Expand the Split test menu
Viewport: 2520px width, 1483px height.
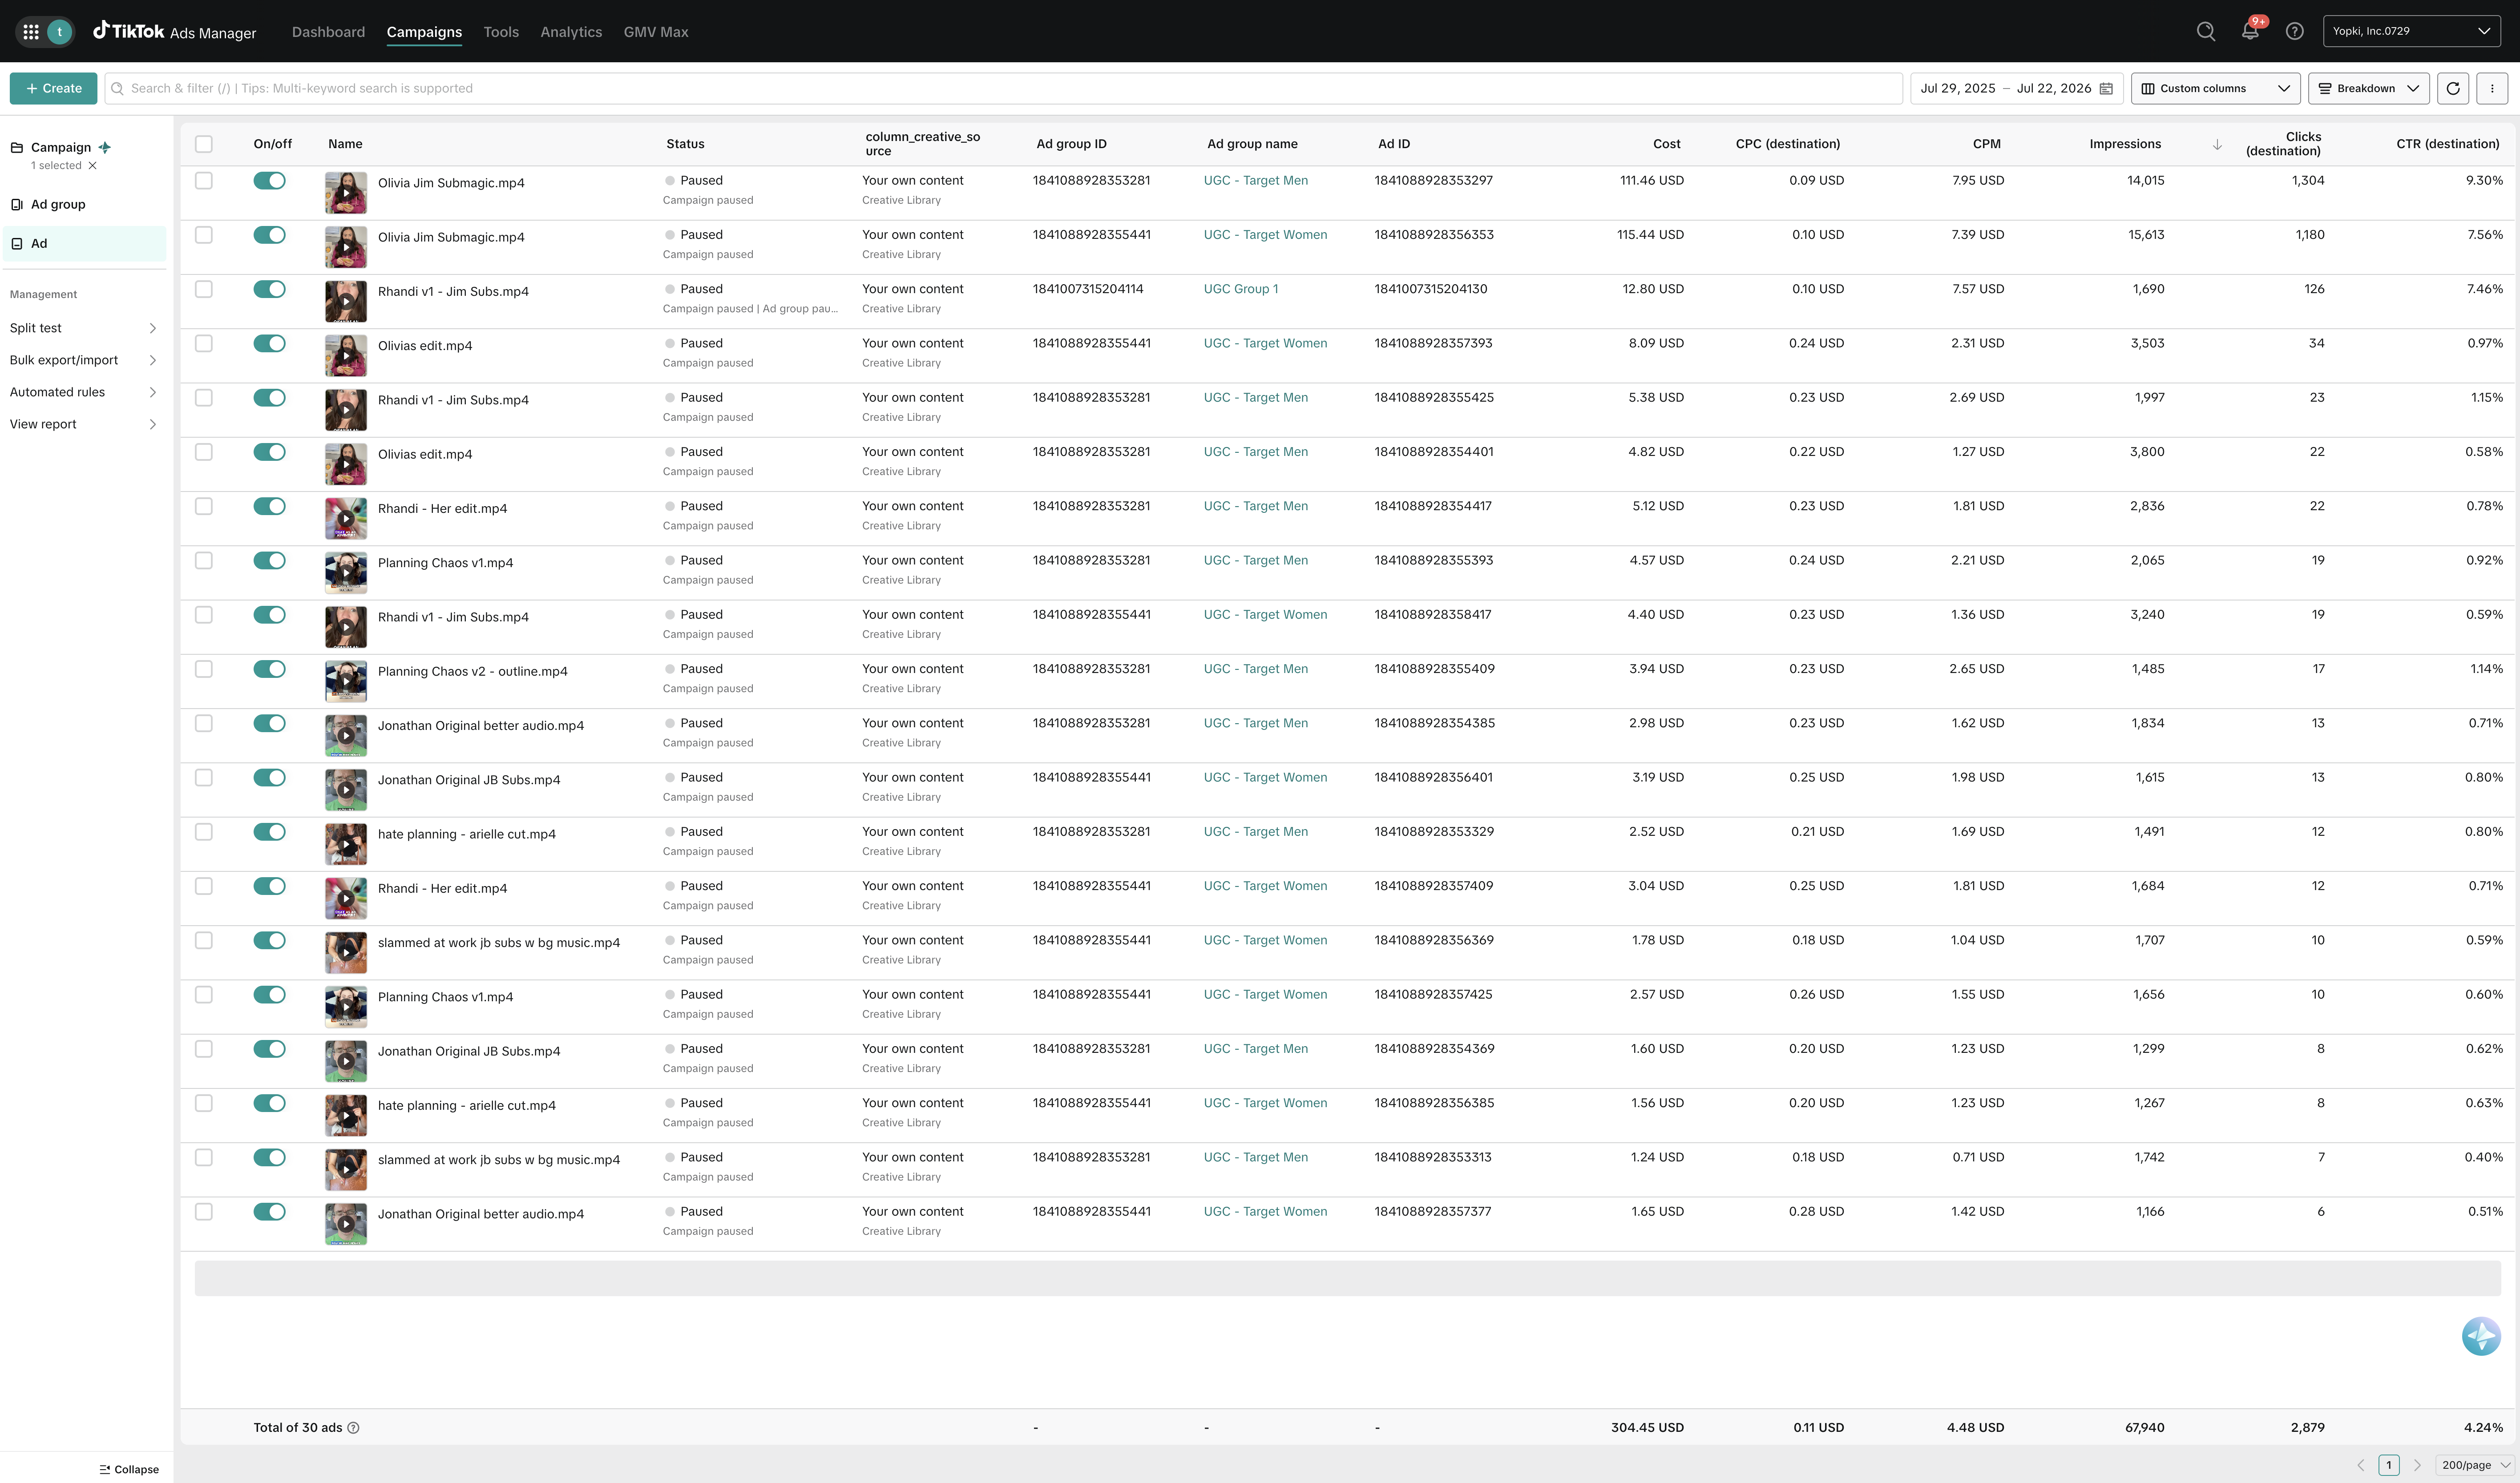click(83, 328)
